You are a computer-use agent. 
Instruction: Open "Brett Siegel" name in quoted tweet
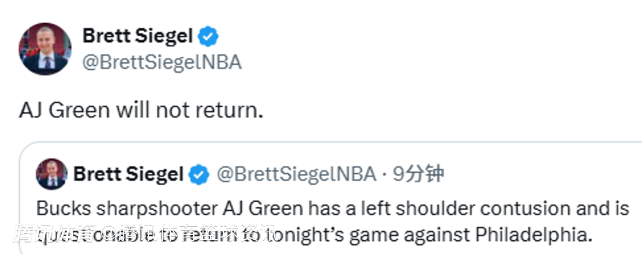[128, 174]
